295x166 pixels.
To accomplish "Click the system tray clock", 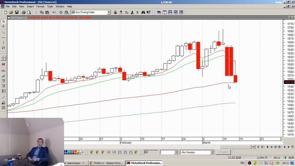I will coord(285,163).
